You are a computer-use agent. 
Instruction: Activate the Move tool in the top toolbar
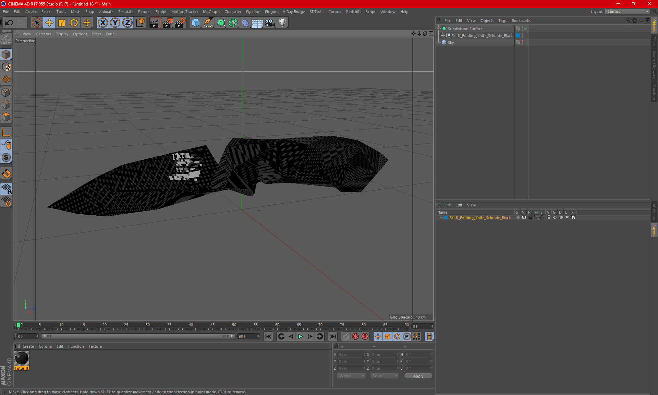click(49, 23)
